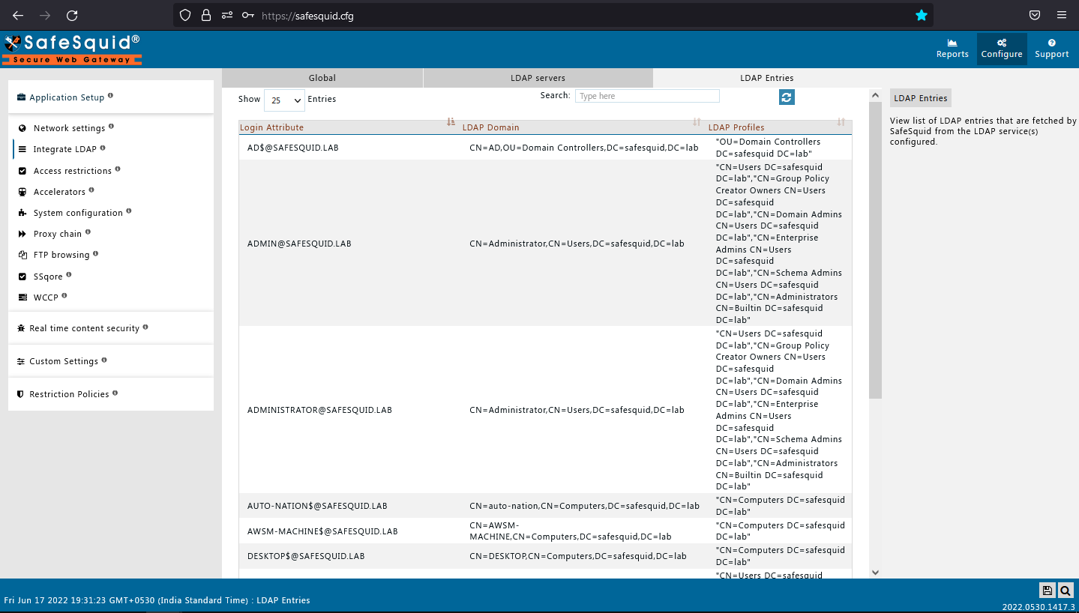
Task: Click the Search text field
Action: [x=647, y=96]
